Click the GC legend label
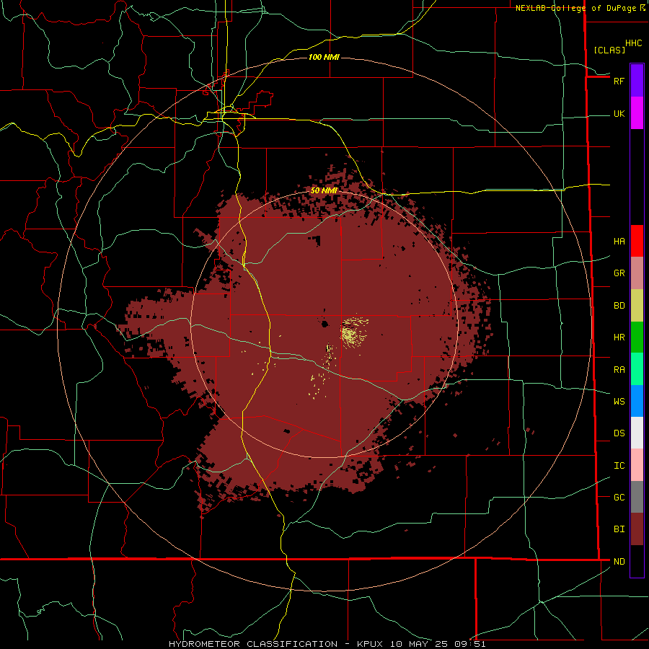 tap(619, 498)
